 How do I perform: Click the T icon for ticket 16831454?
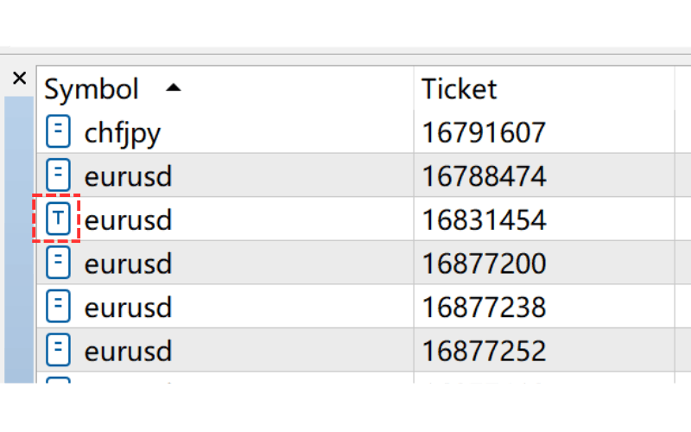pos(57,219)
